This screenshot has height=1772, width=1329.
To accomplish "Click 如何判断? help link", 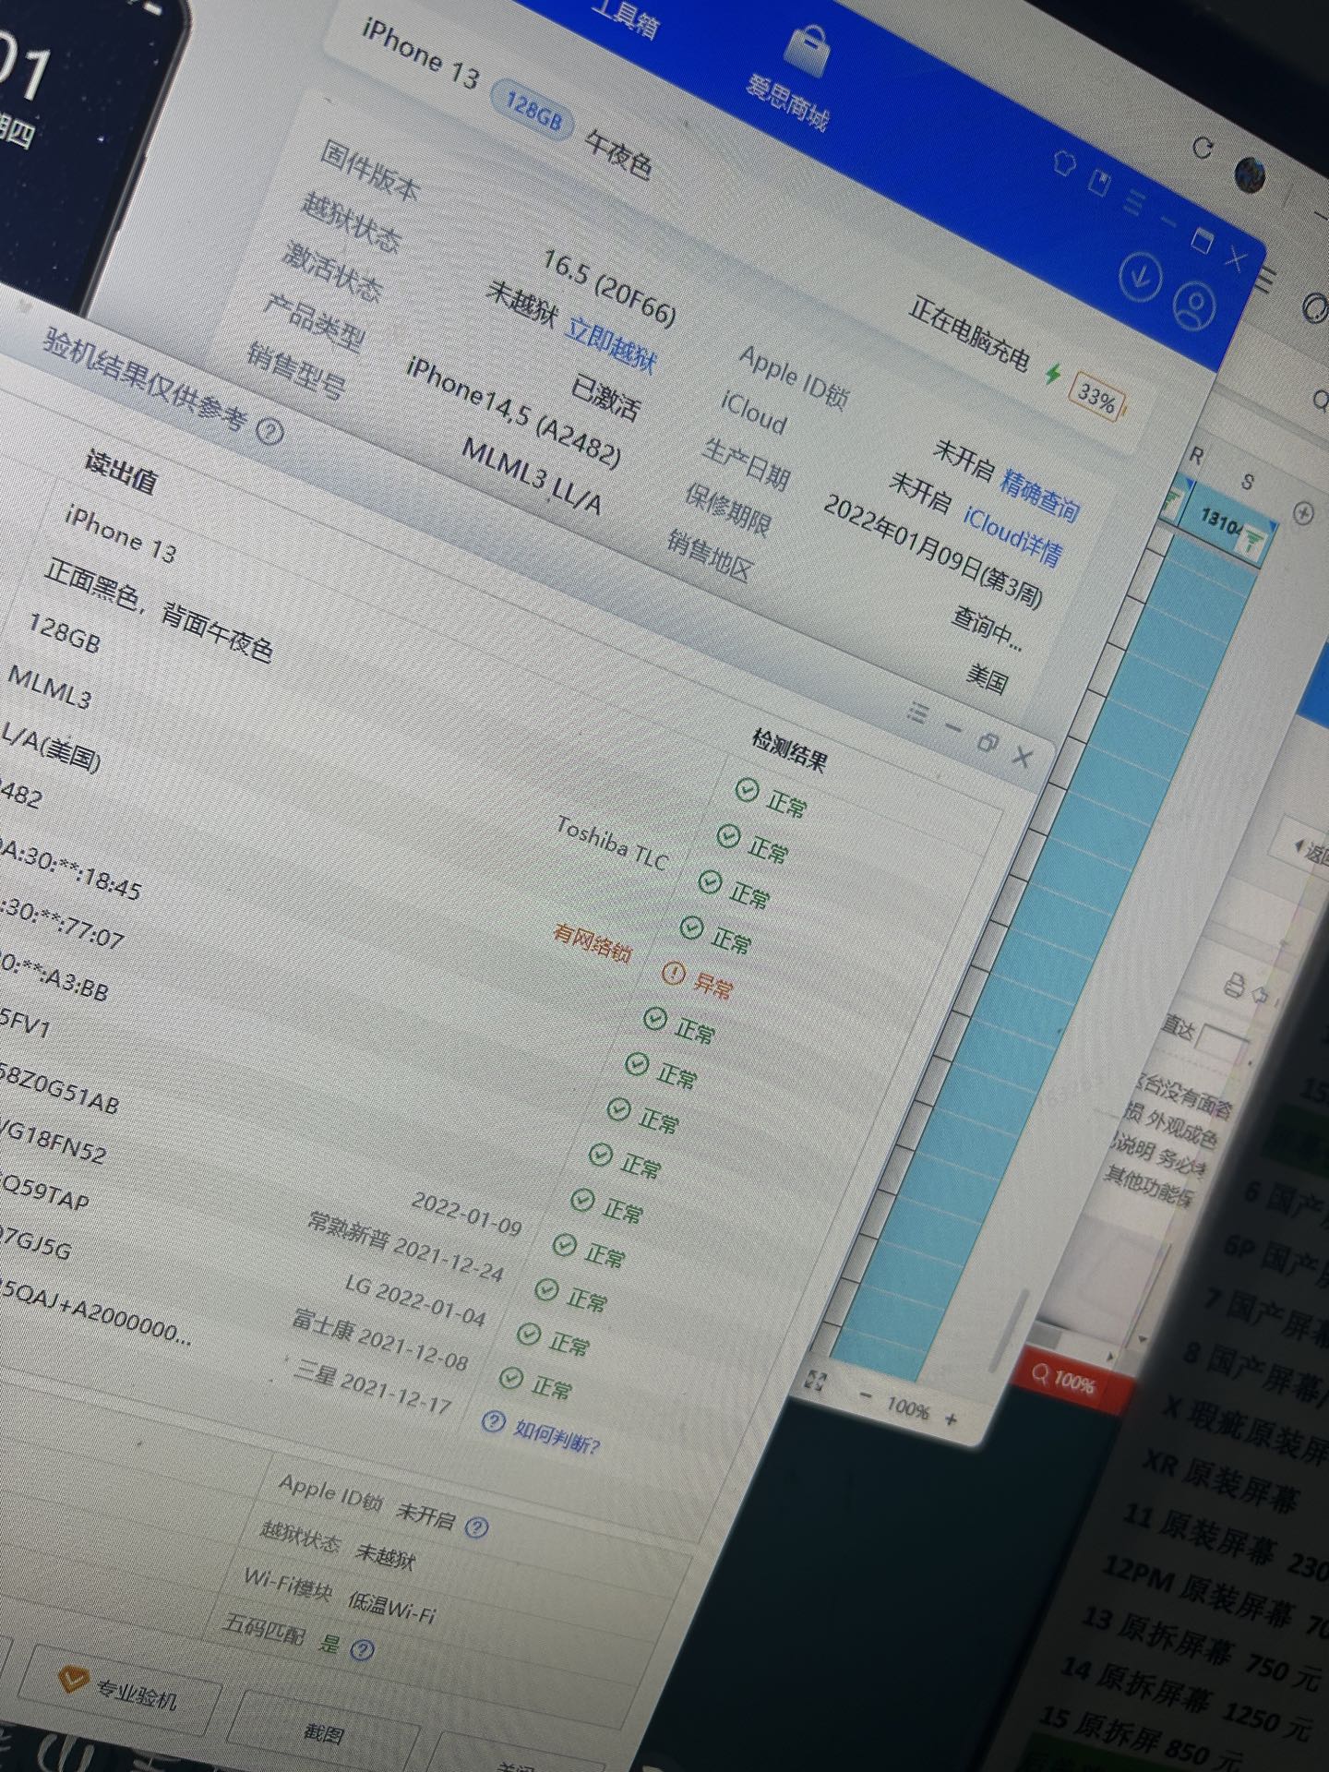I will coord(557,1437).
